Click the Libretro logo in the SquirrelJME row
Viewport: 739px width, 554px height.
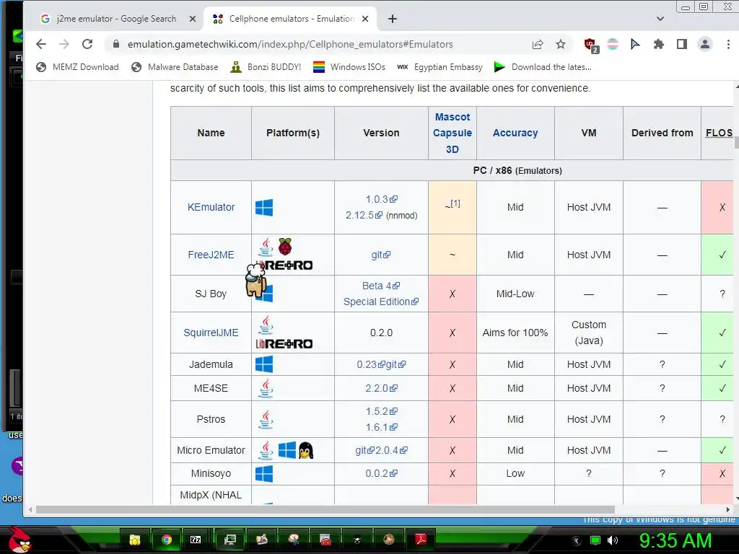[284, 344]
